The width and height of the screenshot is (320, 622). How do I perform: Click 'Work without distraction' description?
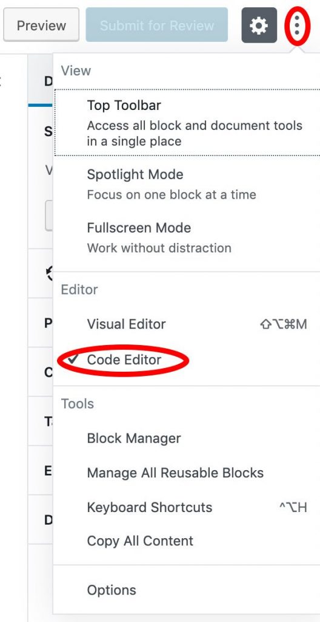click(159, 248)
